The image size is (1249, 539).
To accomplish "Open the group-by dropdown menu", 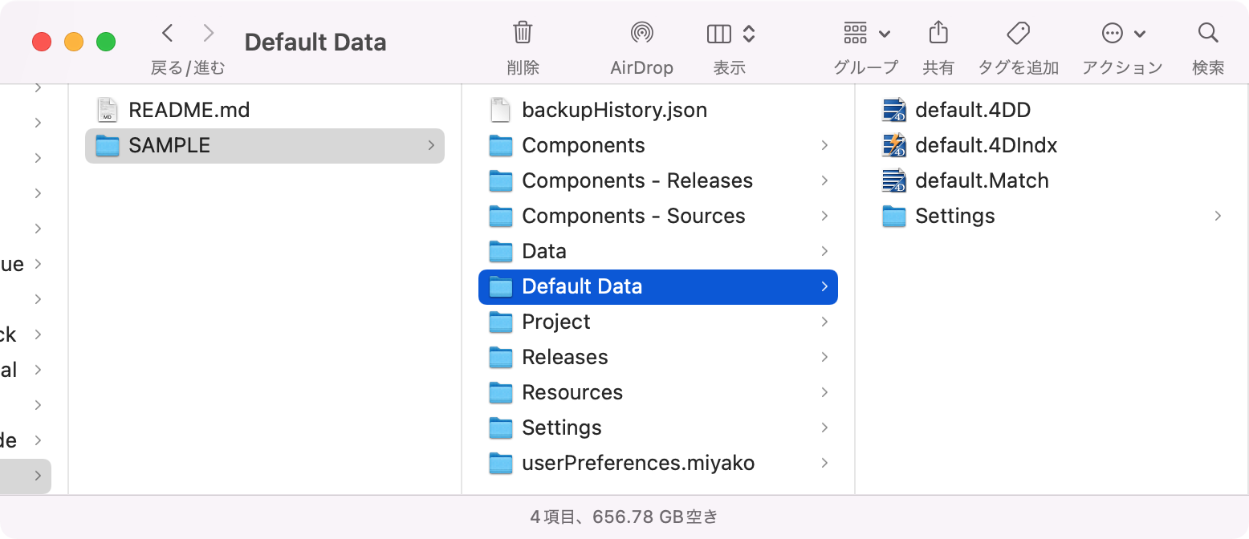I will click(867, 34).
